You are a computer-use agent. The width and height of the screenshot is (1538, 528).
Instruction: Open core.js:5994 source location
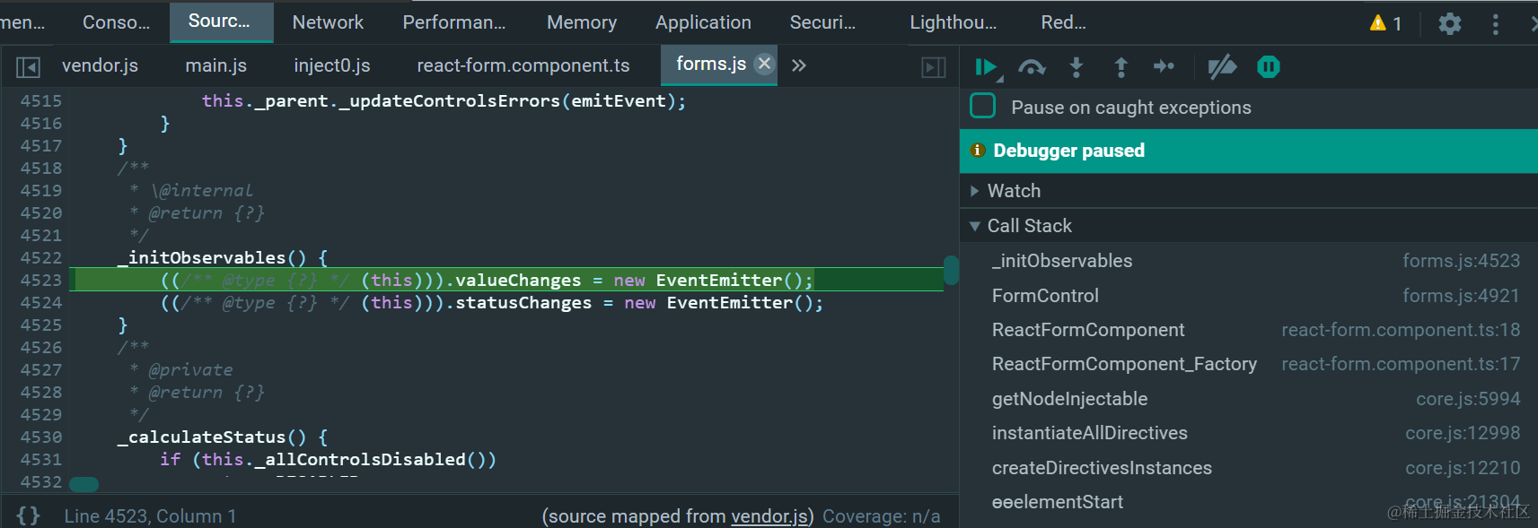(x=1468, y=399)
